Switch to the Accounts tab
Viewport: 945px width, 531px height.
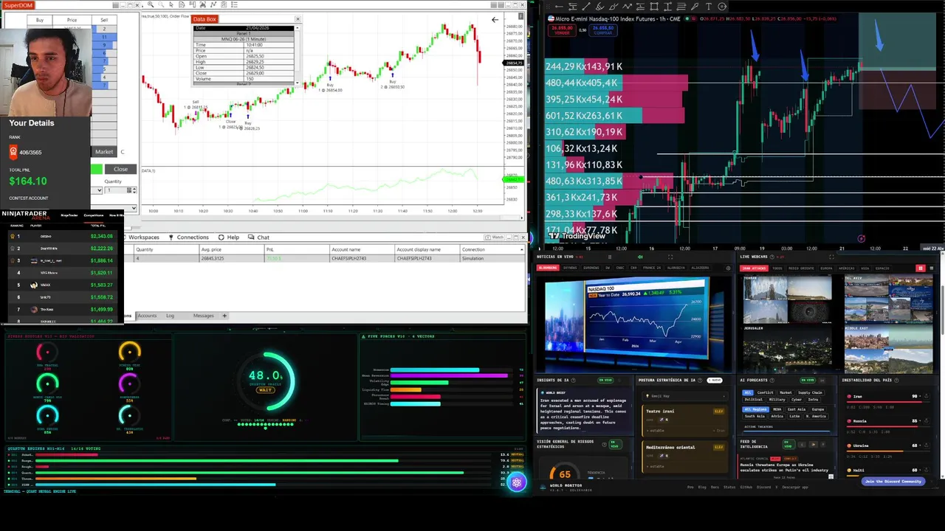coord(147,316)
